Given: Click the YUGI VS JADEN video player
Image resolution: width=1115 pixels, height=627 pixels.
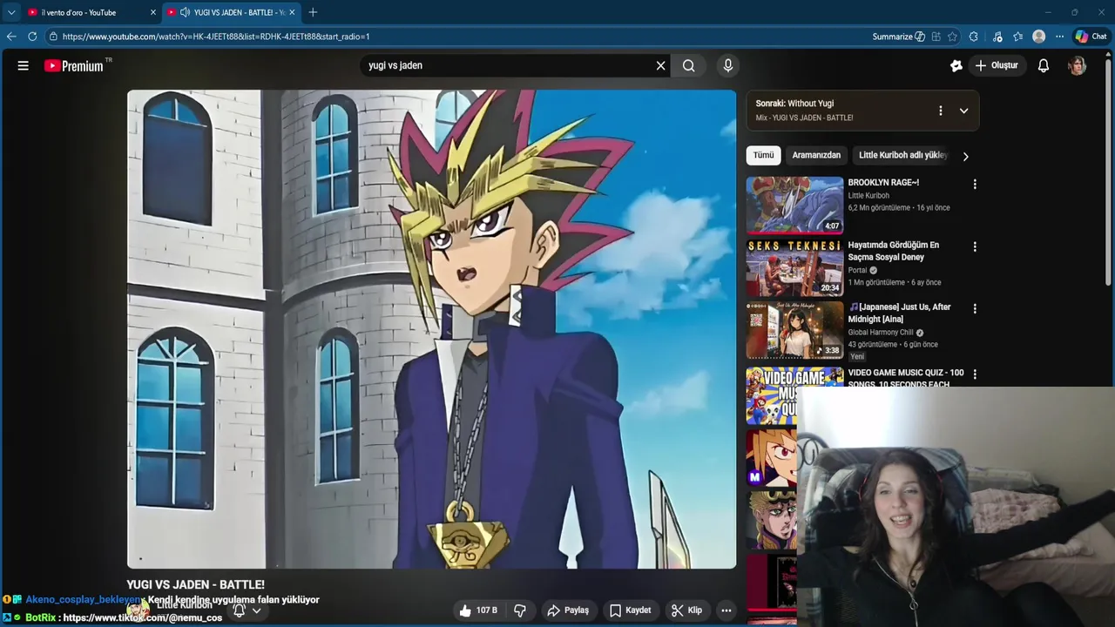Looking at the screenshot, I should (431, 329).
